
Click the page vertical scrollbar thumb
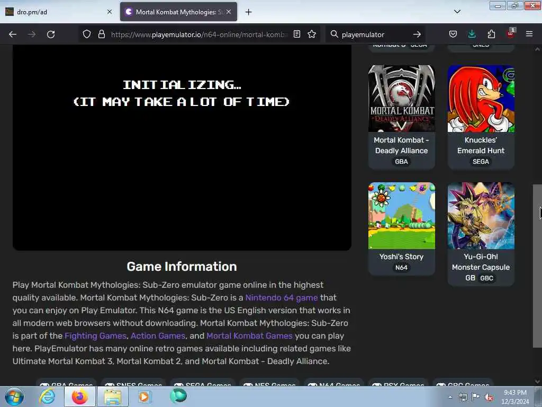pyautogui.click(x=537, y=266)
